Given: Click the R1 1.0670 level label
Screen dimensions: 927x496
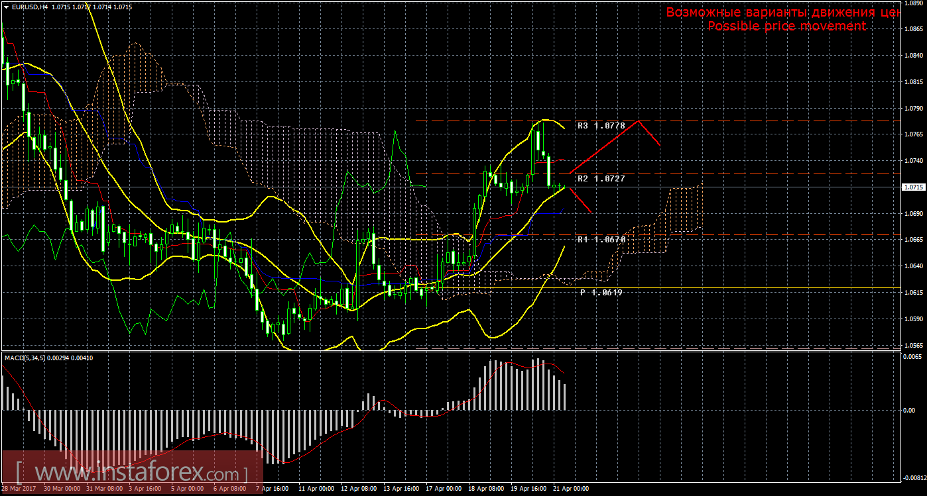Looking at the screenshot, I should click(x=601, y=239).
